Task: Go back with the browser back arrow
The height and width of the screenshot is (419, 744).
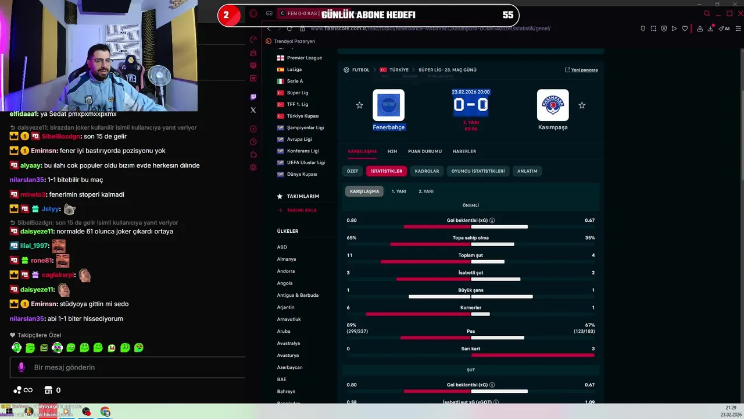Action: [269, 29]
